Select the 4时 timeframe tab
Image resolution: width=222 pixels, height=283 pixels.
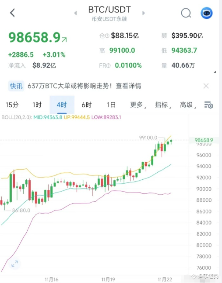pos(62,105)
